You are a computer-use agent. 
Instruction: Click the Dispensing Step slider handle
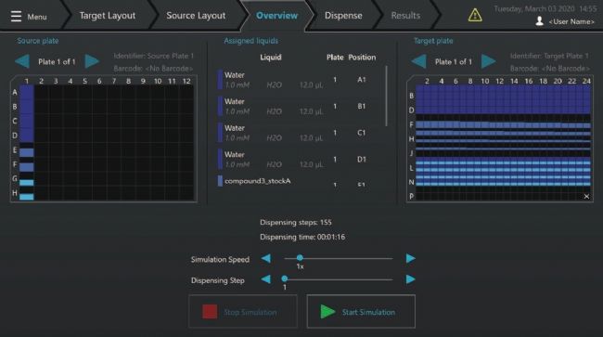point(285,279)
